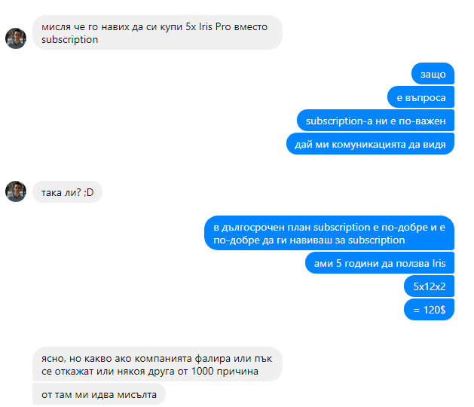Click the ';D' emoticon text
474x407 pixels.
(x=89, y=192)
